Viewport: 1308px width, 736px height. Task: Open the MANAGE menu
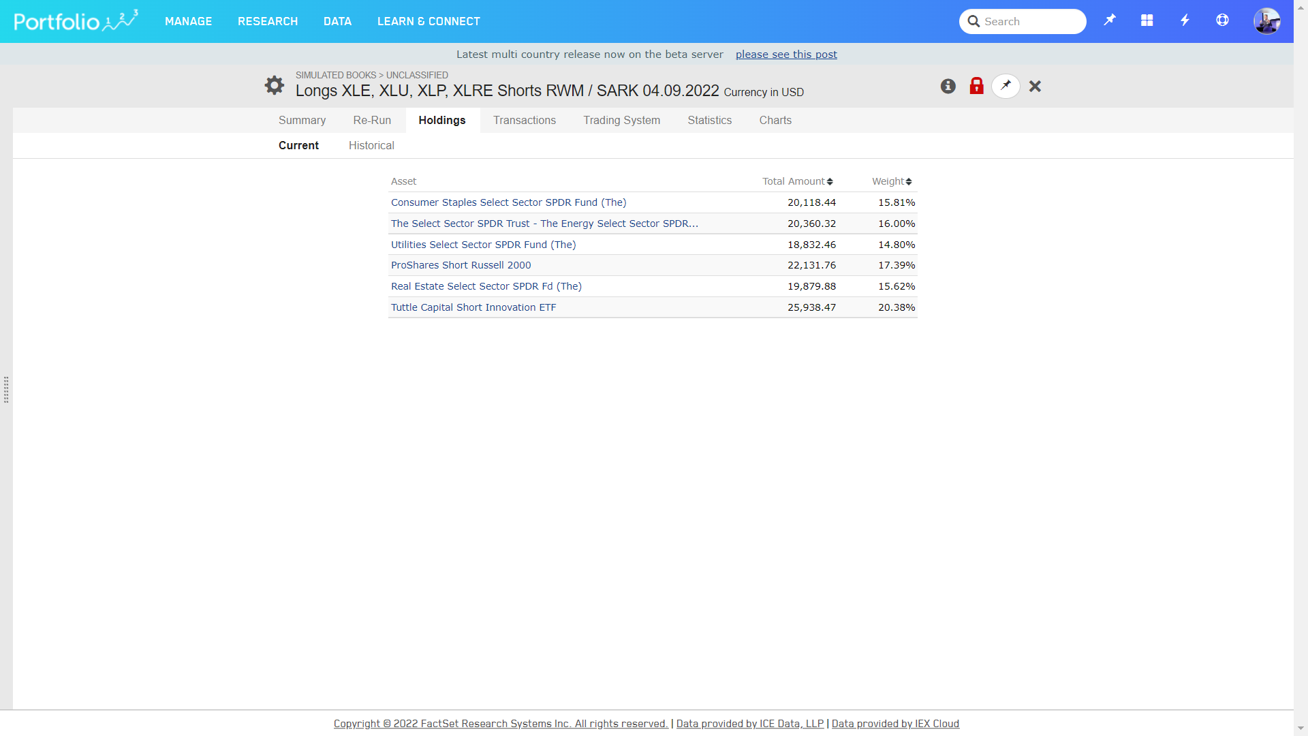(x=188, y=21)
